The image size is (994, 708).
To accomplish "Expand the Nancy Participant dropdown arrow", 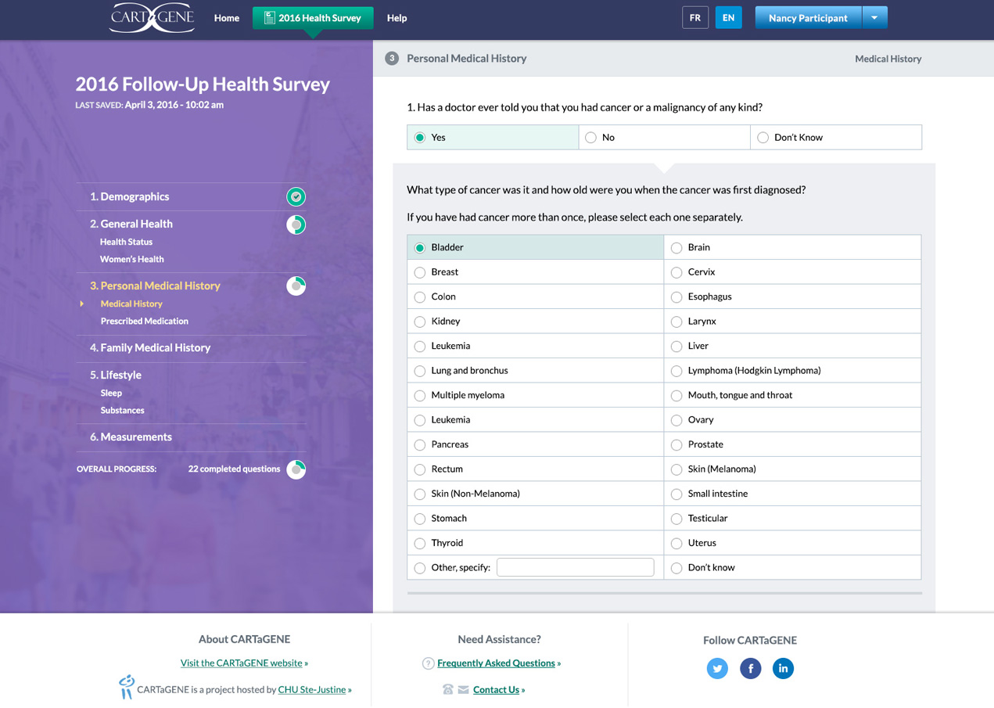I will [874, 18].
